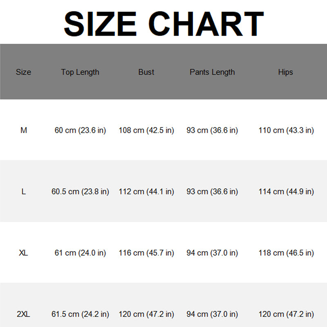Select the Size column header

pos(24,72)
